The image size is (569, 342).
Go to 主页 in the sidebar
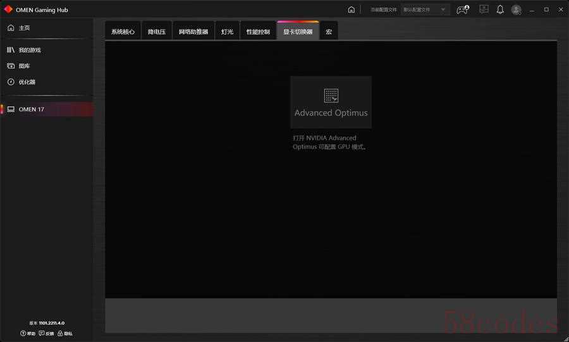24,28
